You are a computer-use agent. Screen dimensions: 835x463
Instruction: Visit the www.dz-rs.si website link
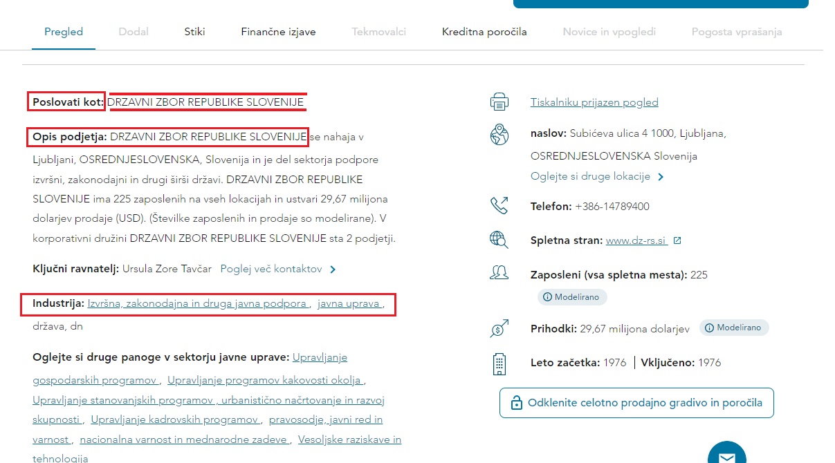click(x=636, y=240)
